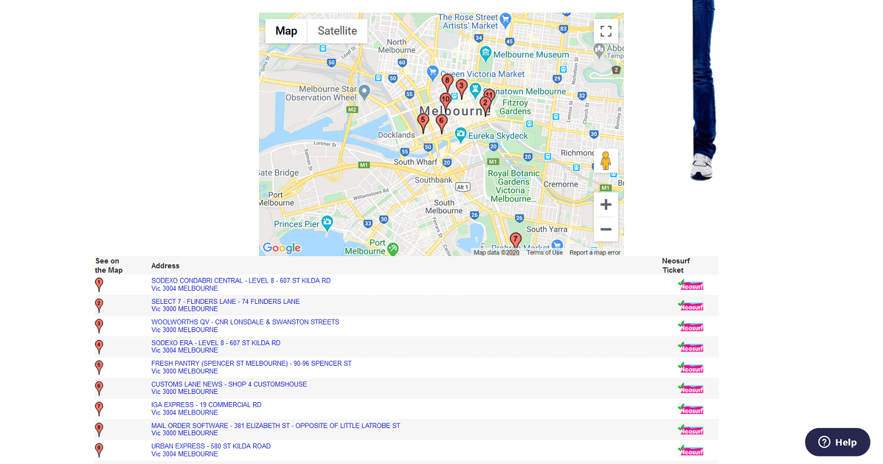Click the Street View pegman icon
Image resolution: width=883 pixels, height=464 pixels.
(606, 161)
